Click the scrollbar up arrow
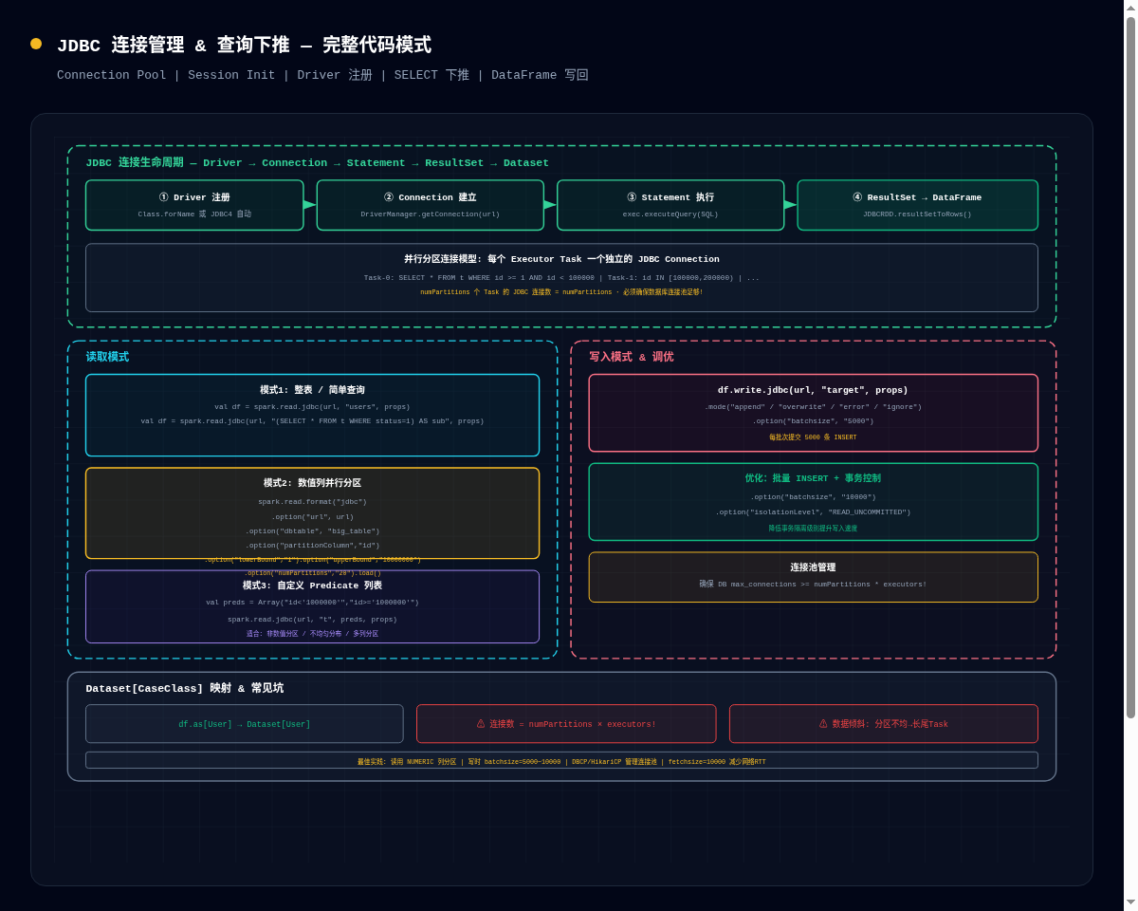This screenshot has height=911, width=1138. point(1130,7)
